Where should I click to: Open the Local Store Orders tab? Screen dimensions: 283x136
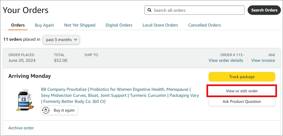160,25
